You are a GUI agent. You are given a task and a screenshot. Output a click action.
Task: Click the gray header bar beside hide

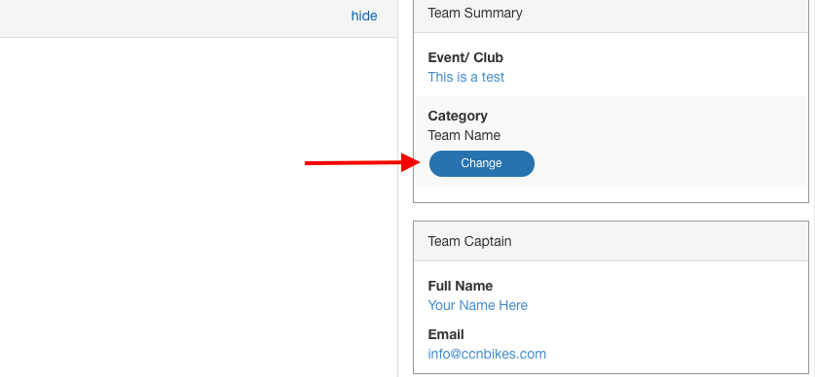171,17
